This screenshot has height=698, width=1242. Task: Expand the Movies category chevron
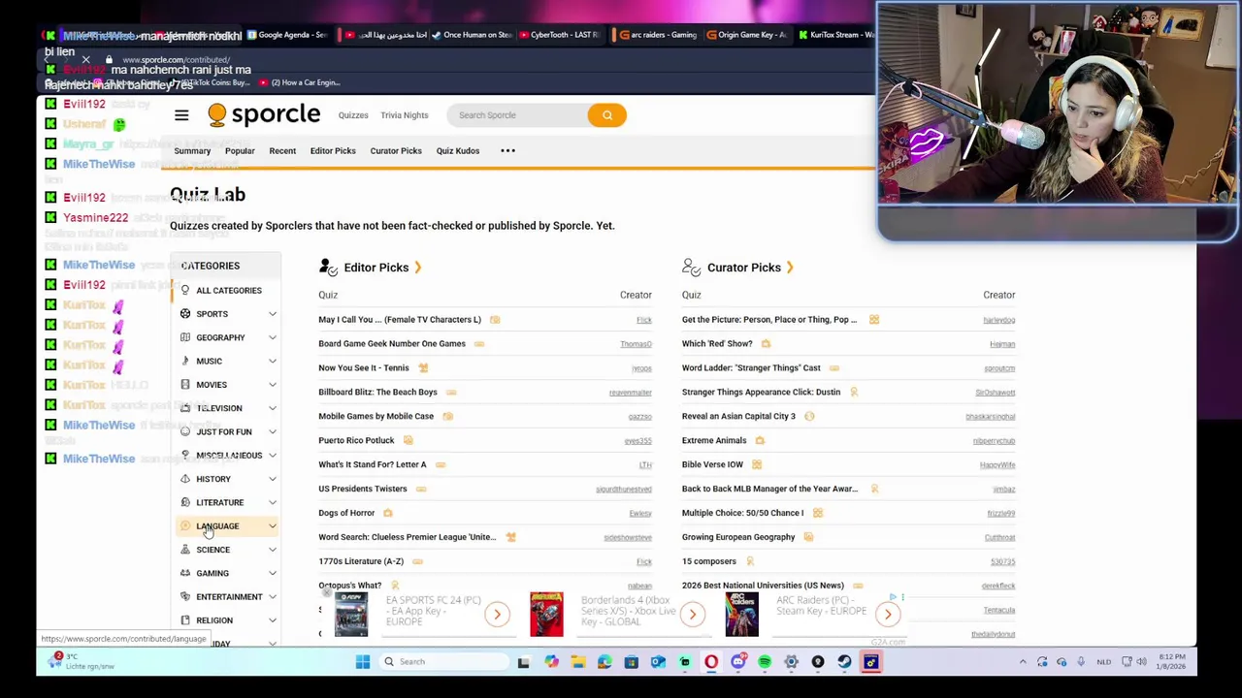pos(272,385)
